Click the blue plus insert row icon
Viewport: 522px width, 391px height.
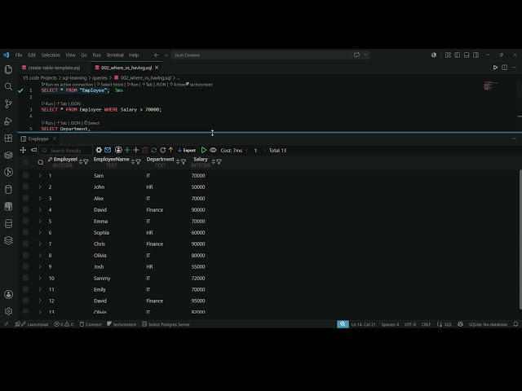[x=127, y=150]
